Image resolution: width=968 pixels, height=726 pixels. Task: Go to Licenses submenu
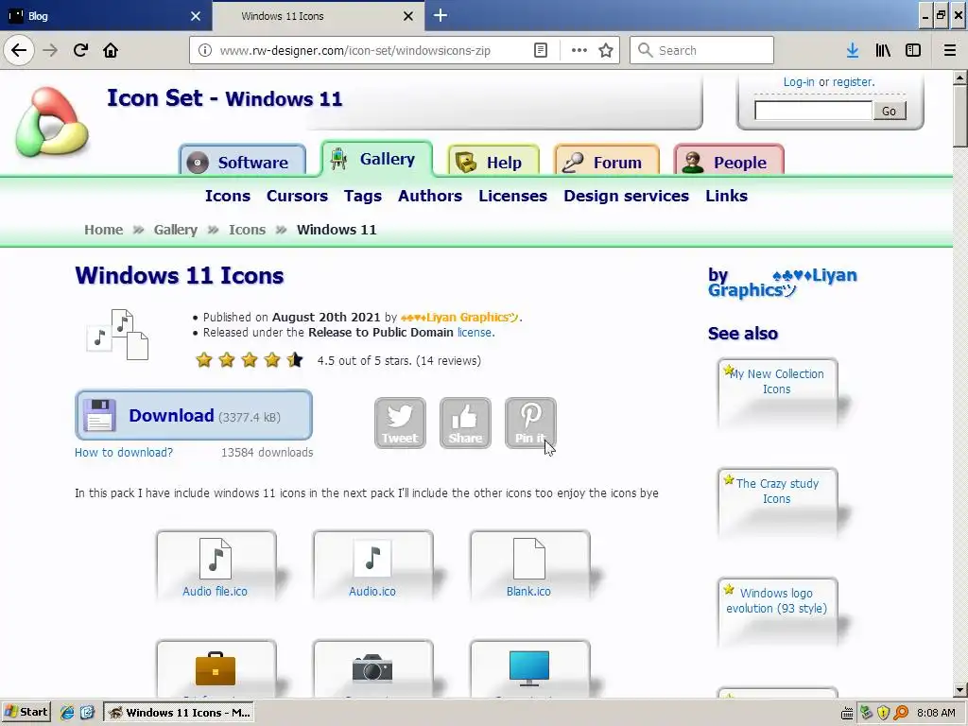(513, 196)
